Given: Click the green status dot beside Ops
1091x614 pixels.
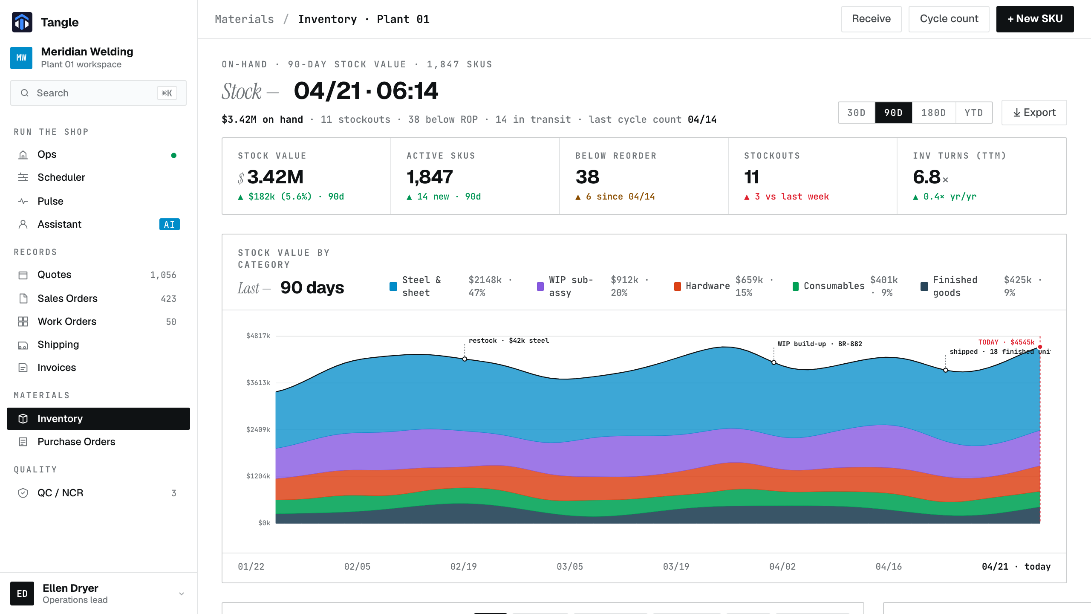Looking at the screenshot, I should point(173,155).
